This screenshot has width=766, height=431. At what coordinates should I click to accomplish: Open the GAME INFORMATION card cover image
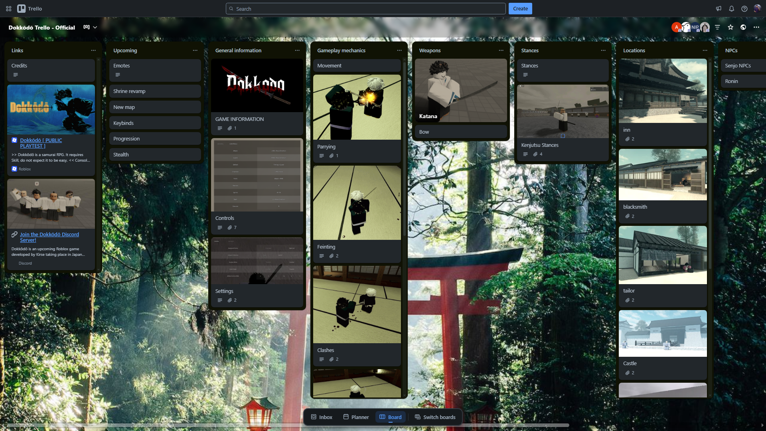257,85
